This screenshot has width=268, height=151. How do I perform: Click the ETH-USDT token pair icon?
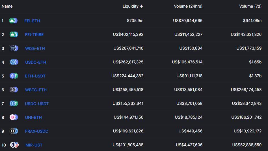click(14, 76)
